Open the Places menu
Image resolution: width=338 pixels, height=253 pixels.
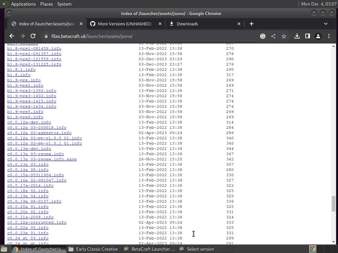click(x=46, y=4)
